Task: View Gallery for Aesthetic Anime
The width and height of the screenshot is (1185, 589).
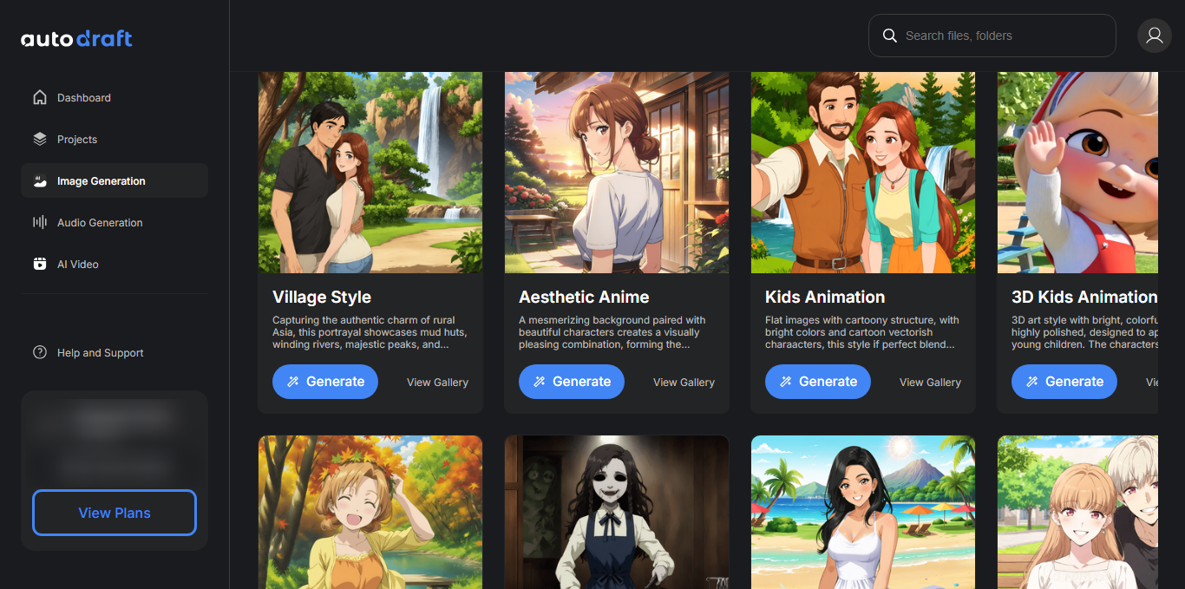Action: 684,382
